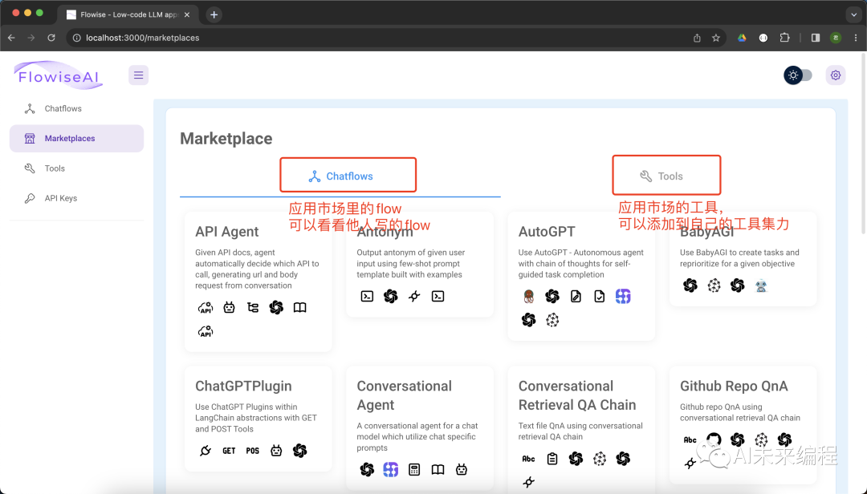Toggle dark mode switch
Image resolution: width=867 pixels, height=494 pixels.
[799, 75]
